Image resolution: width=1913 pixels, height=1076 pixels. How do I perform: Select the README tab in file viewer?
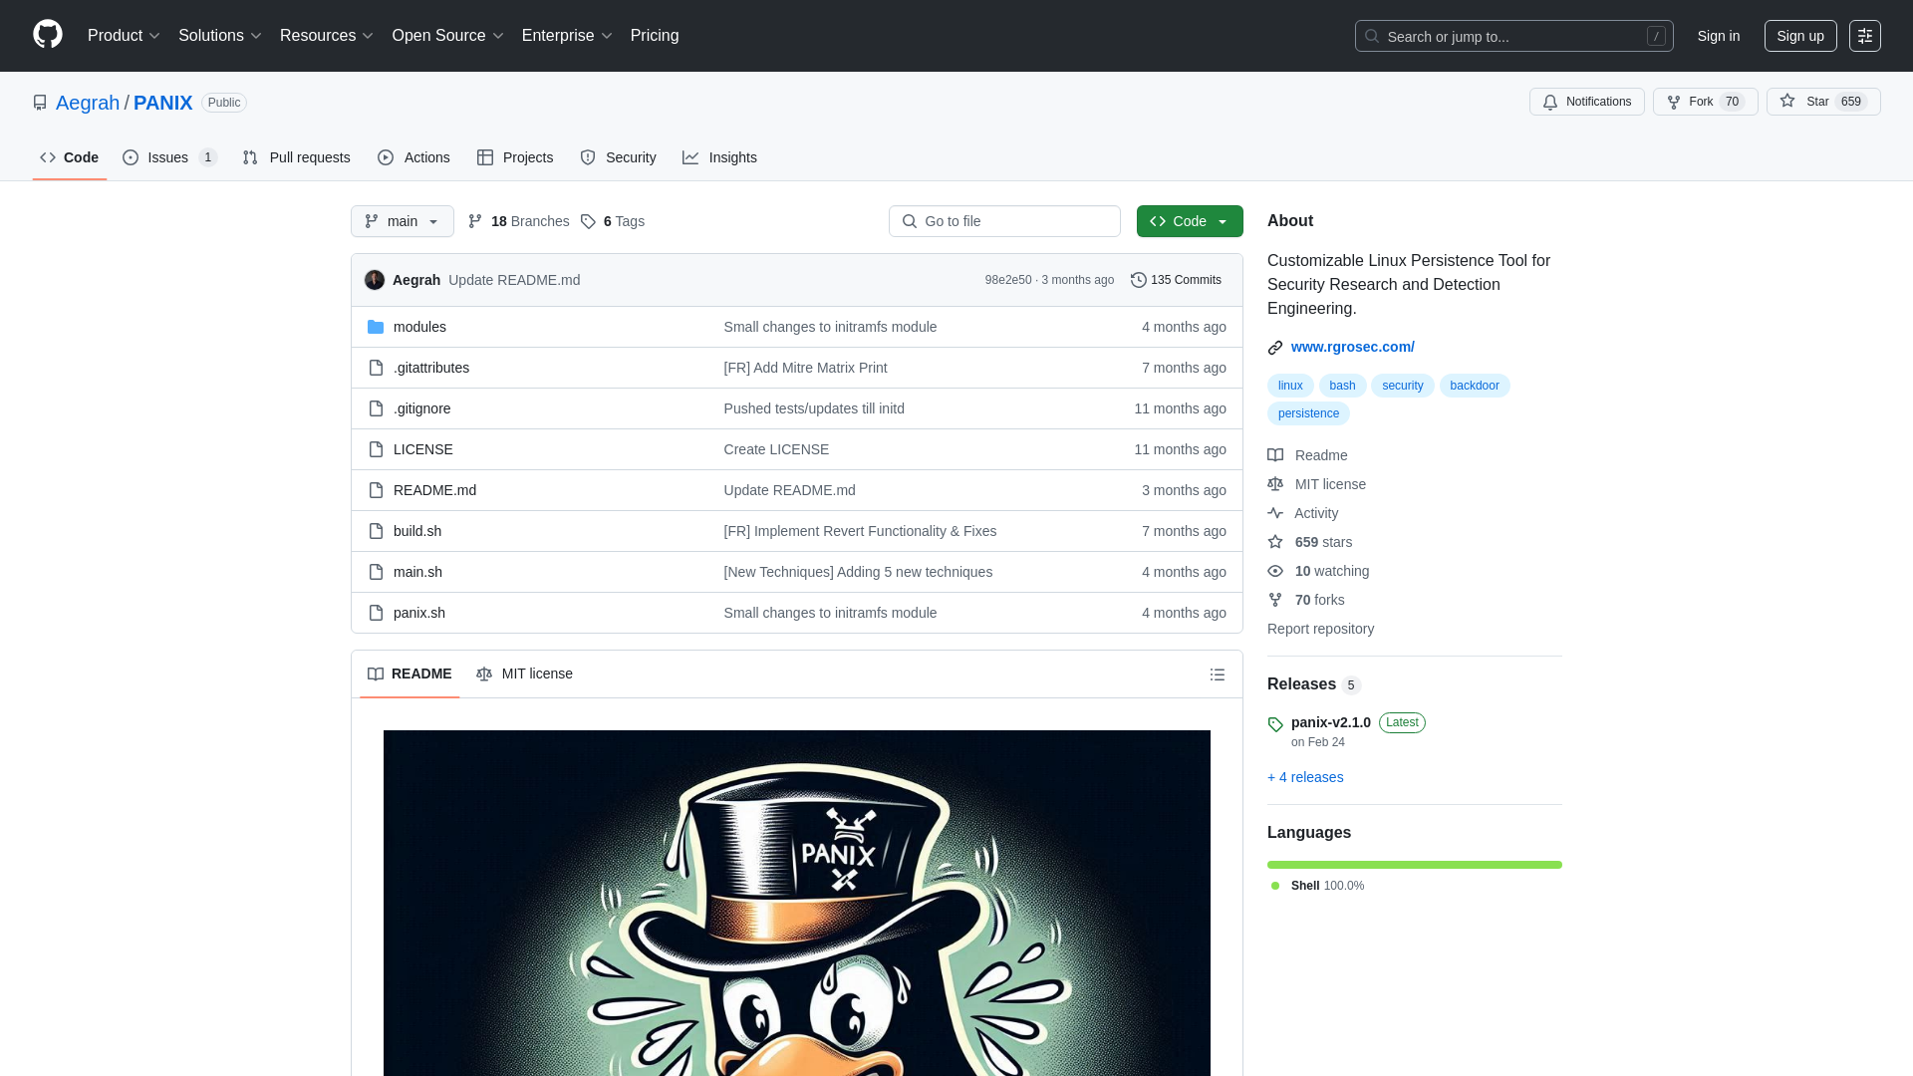(x=410, y=674)
